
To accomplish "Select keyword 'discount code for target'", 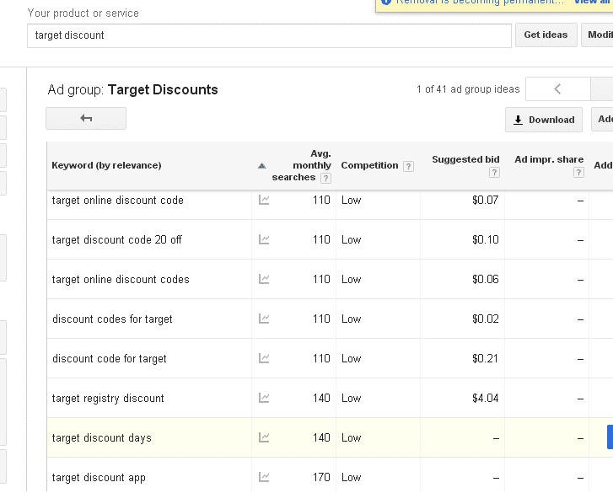I will pos(110,359).
